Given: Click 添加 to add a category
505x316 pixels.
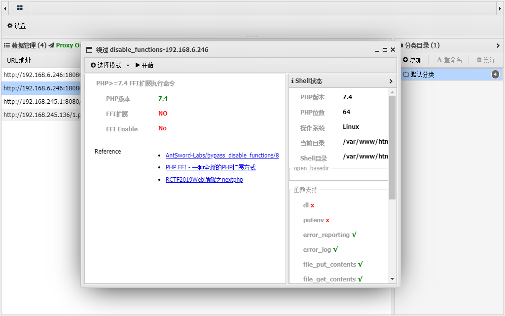Looking at the screenshot, I should [412, 60].
